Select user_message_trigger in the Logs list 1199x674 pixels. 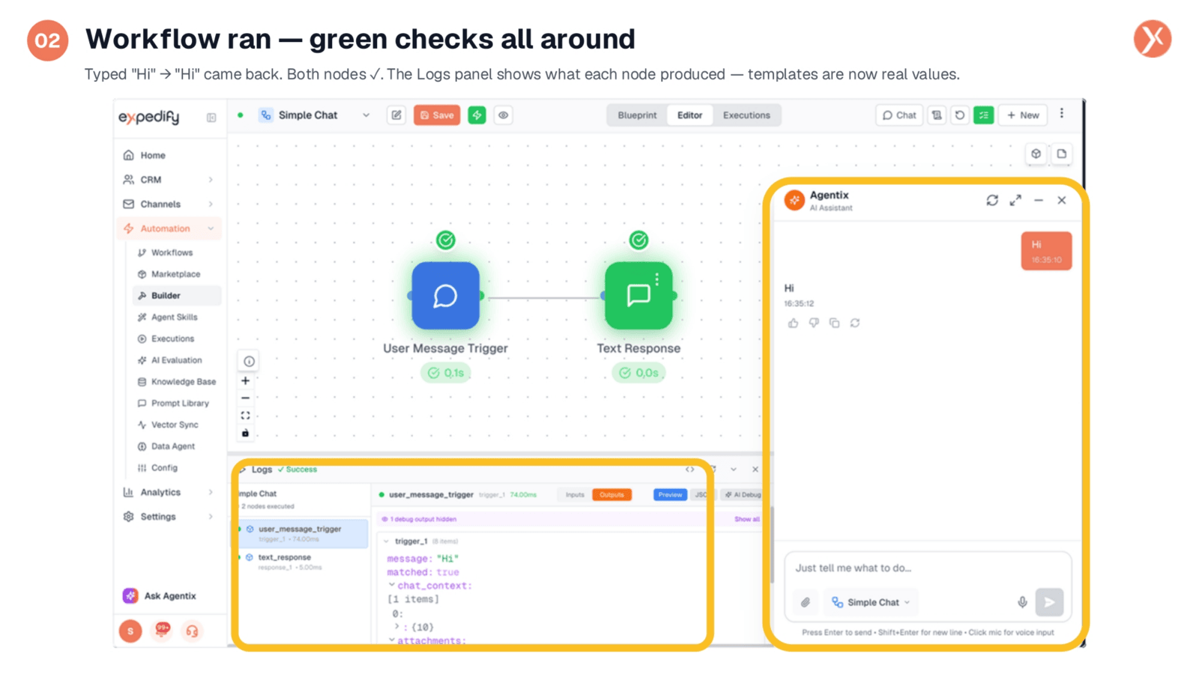(303, 533)
